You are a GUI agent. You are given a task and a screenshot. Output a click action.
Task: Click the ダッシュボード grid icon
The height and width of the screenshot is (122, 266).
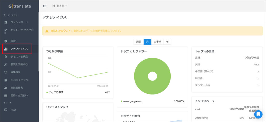coord(6,22)
